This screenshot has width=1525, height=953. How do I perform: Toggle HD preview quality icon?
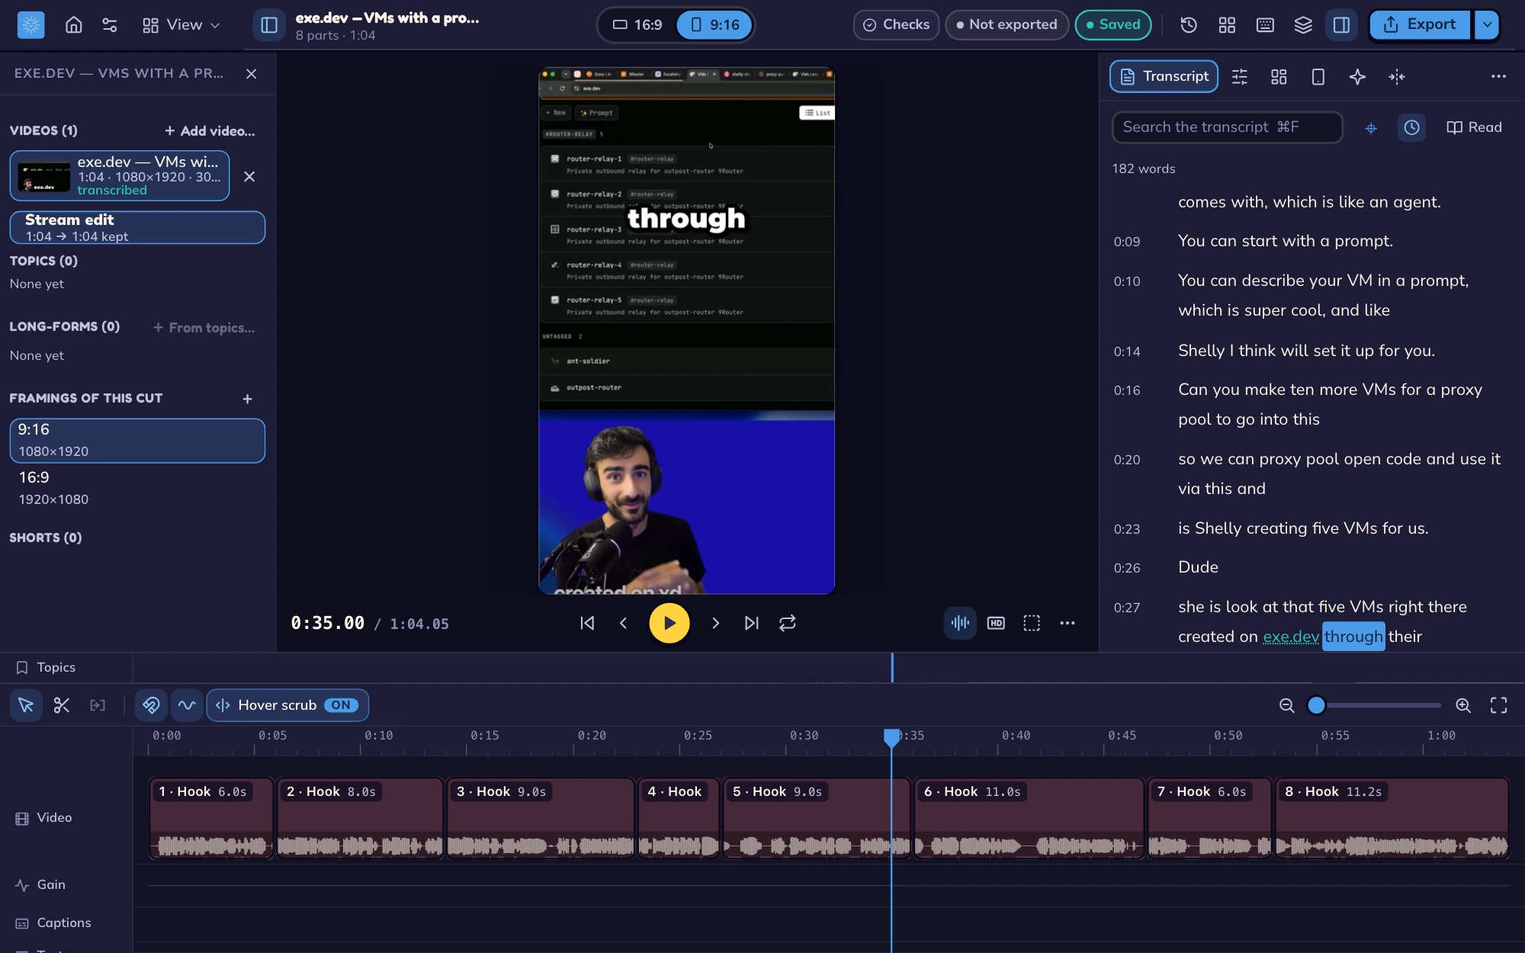pos(996,623)
